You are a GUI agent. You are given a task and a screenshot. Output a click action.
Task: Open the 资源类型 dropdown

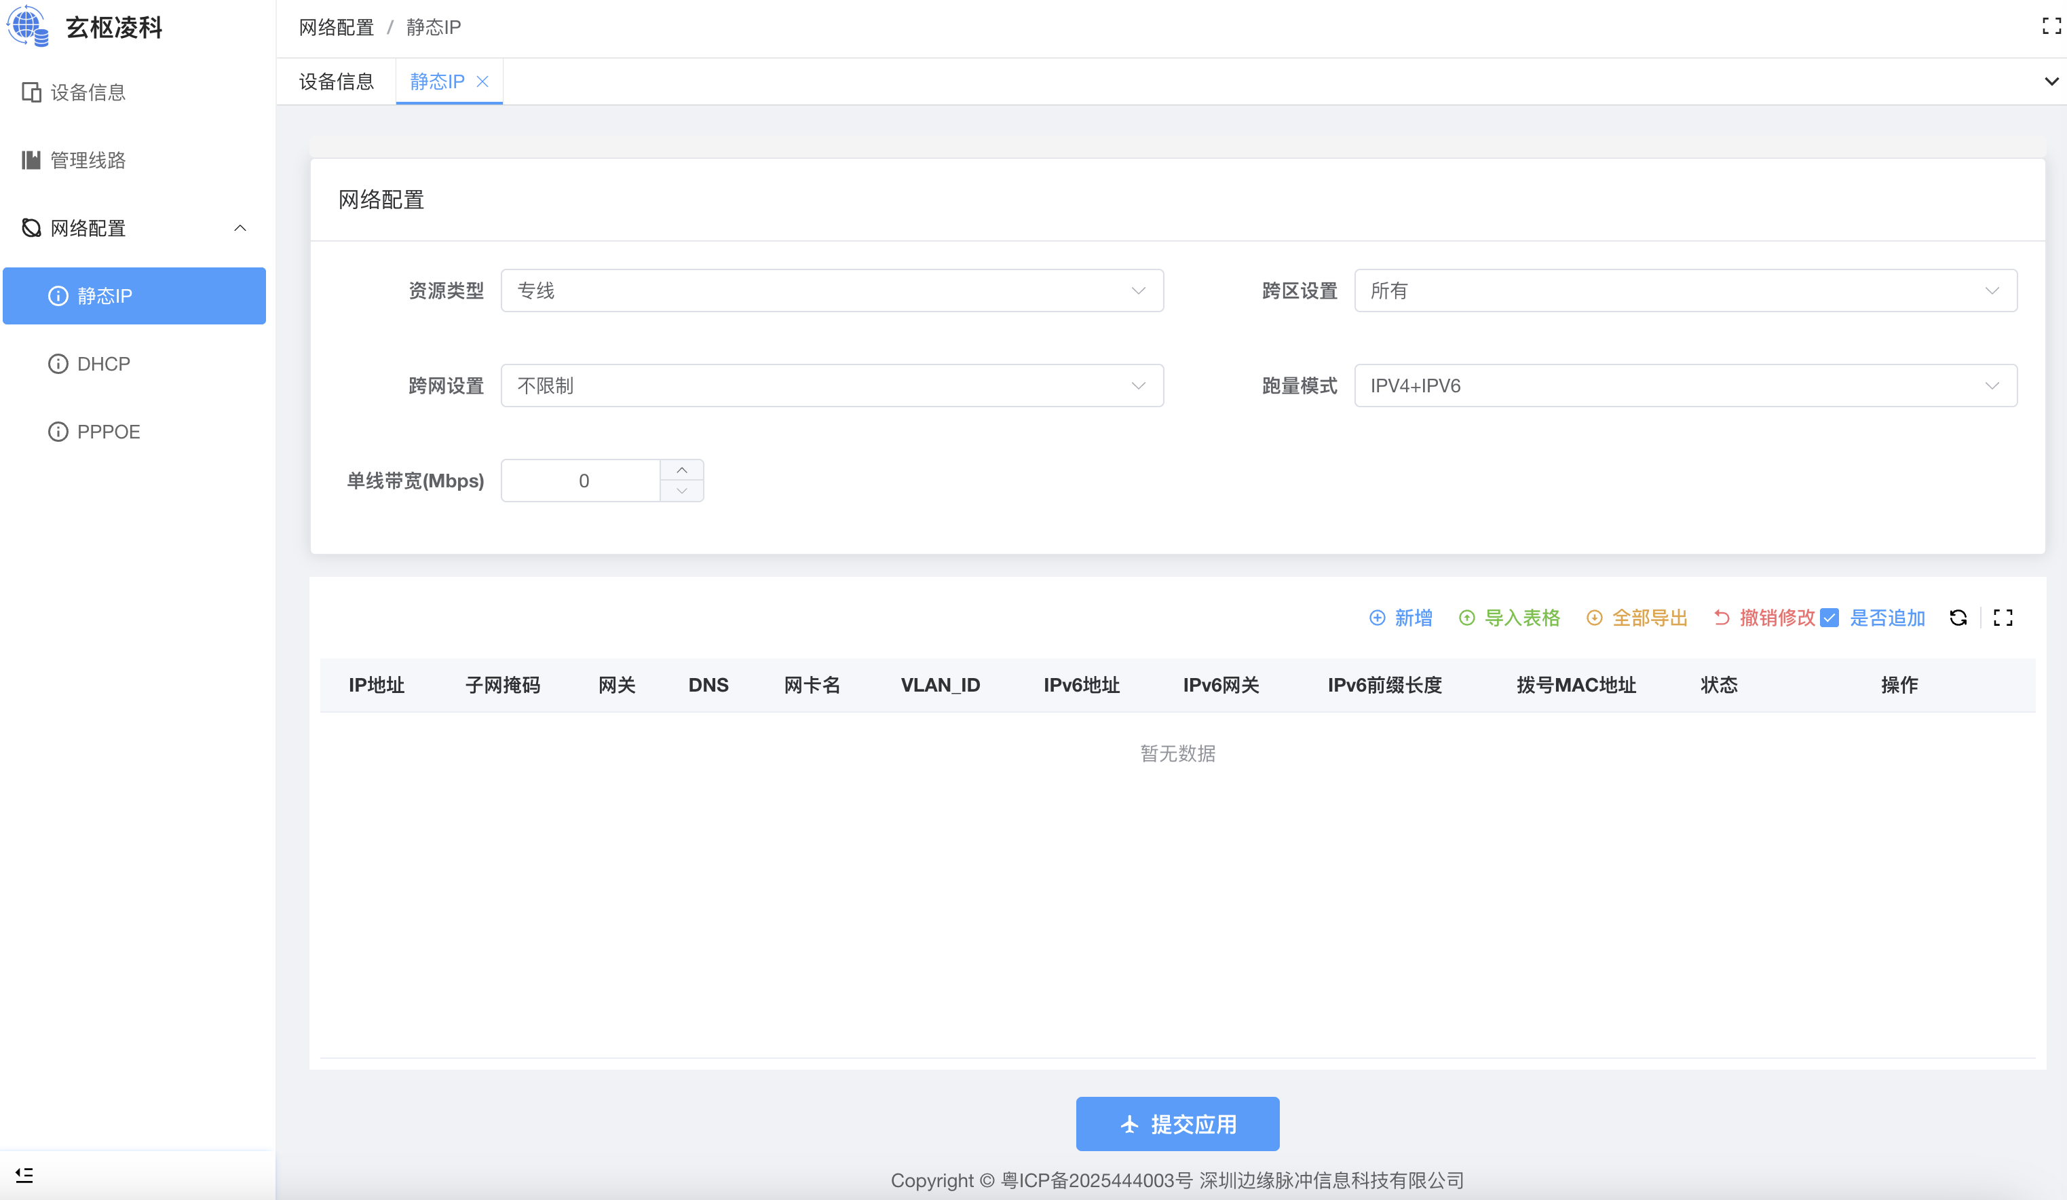tap(832, 290)
